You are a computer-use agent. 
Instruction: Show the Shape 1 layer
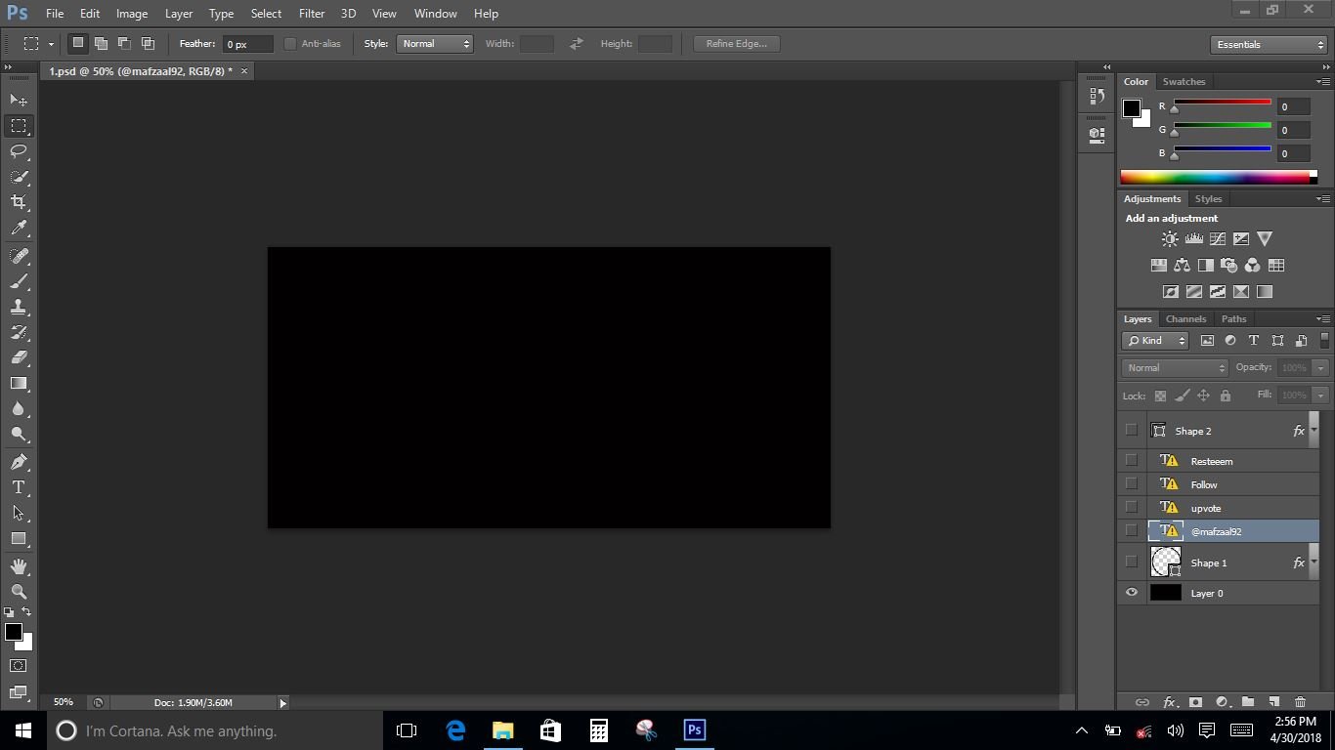pos(1132,562)
